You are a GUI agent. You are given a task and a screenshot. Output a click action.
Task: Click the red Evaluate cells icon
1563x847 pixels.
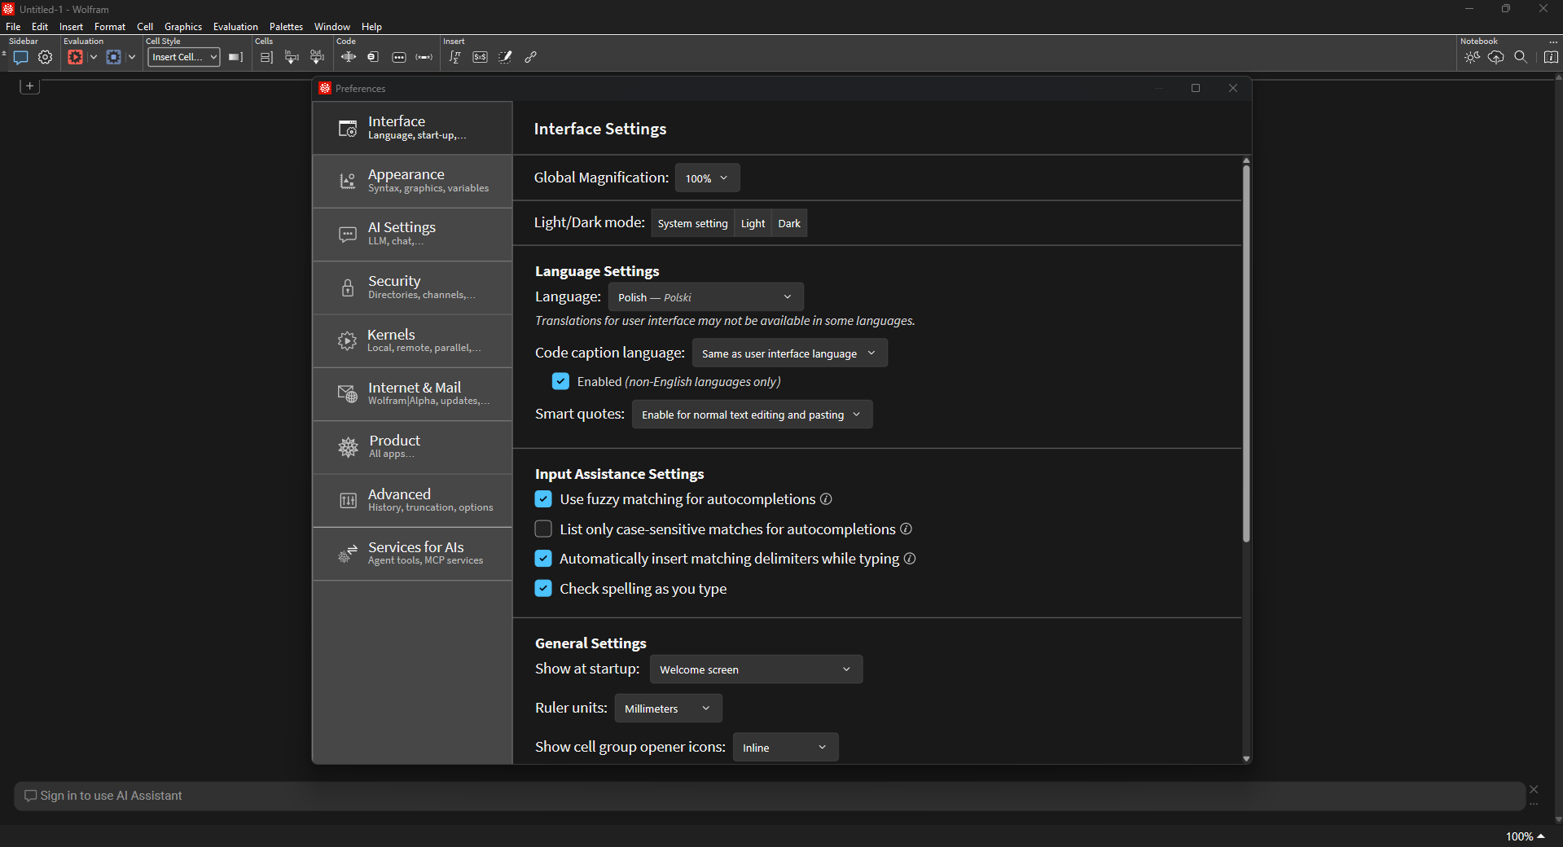coord(75,57)
